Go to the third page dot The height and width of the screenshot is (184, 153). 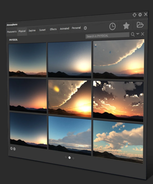(73, 158)
